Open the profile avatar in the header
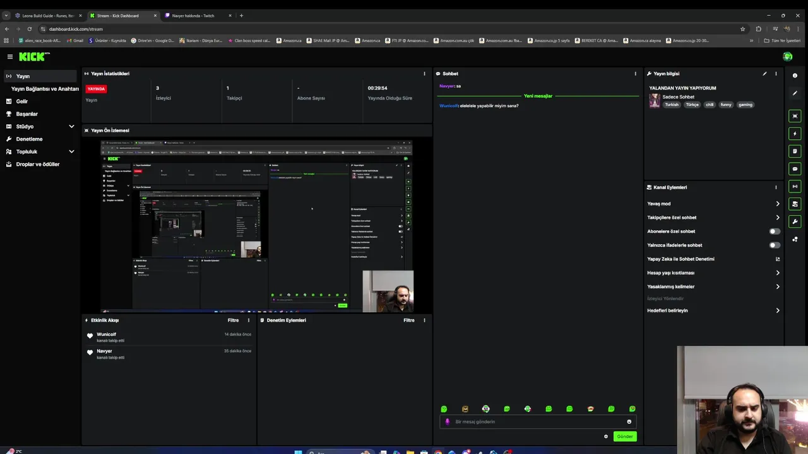Image resolution: width=808 pixels, height=454 pixels. [787, 57]
